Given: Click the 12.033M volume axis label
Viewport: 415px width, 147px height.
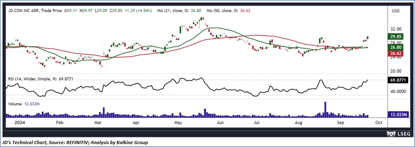Looking at the screenshot, I should point(398,114).
